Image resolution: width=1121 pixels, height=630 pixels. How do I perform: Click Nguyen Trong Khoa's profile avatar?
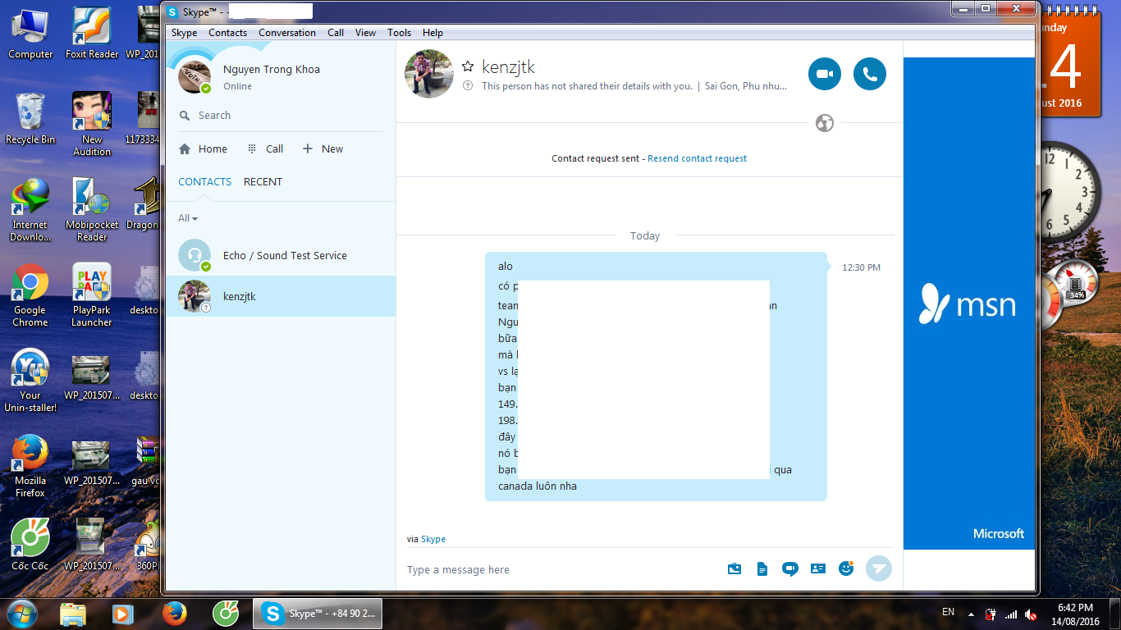click(x=194, y=77)
